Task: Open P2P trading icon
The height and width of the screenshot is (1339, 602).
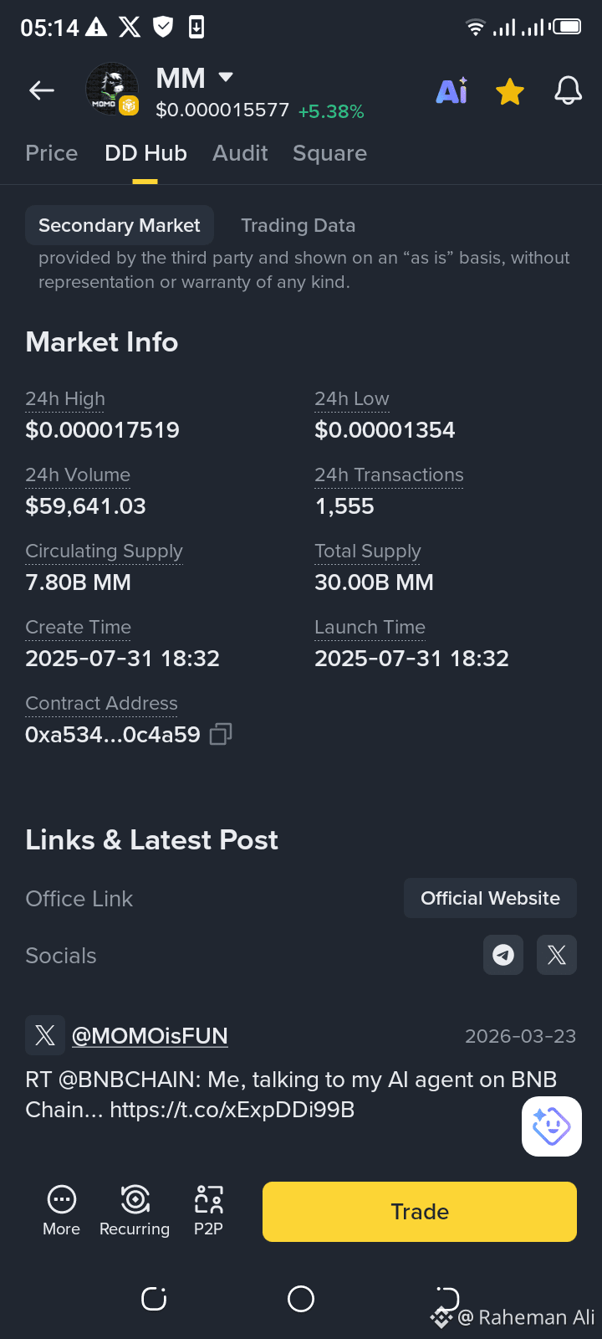Action: pyautogui.click(x=208, y=1211)
